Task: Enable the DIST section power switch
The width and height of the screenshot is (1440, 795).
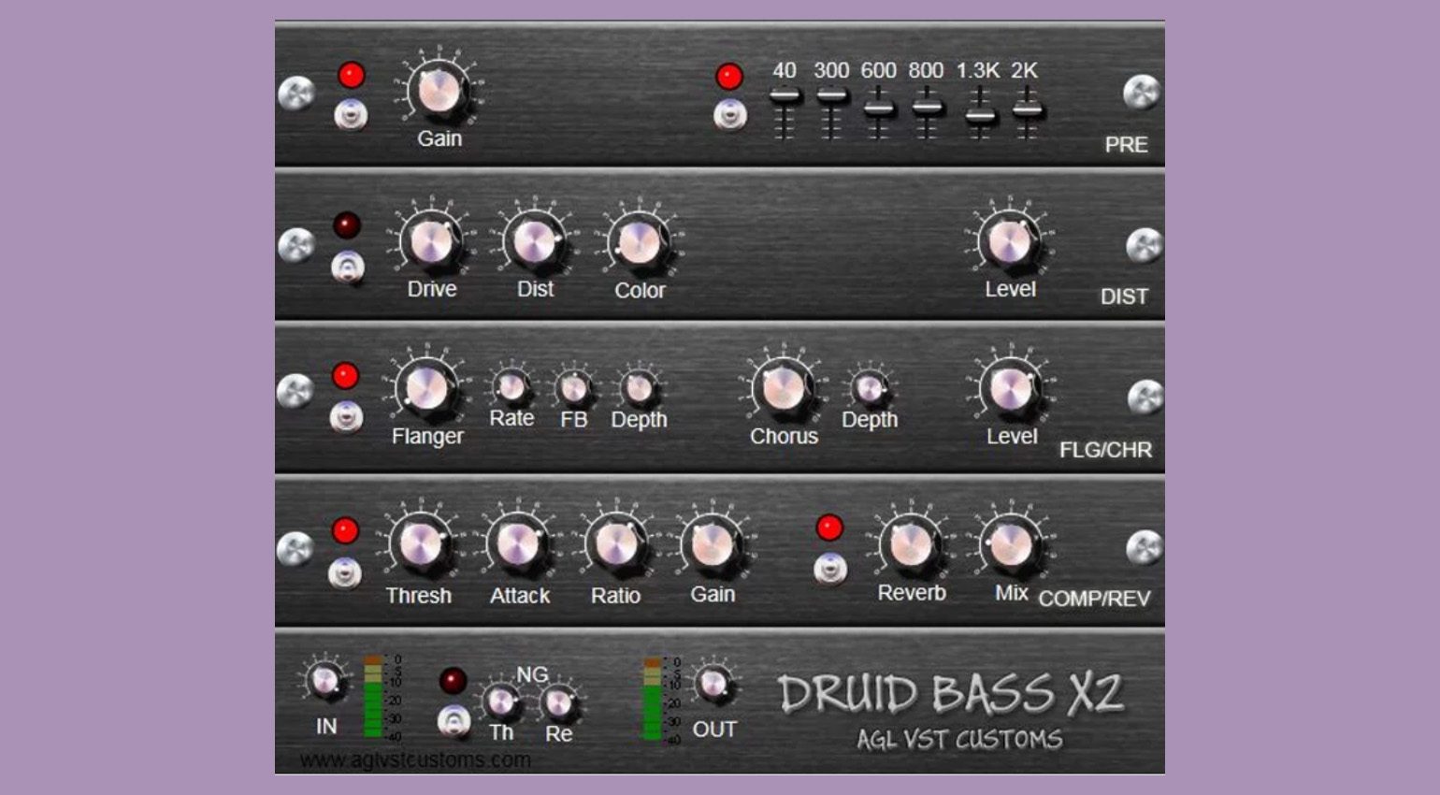Action: 348,267
